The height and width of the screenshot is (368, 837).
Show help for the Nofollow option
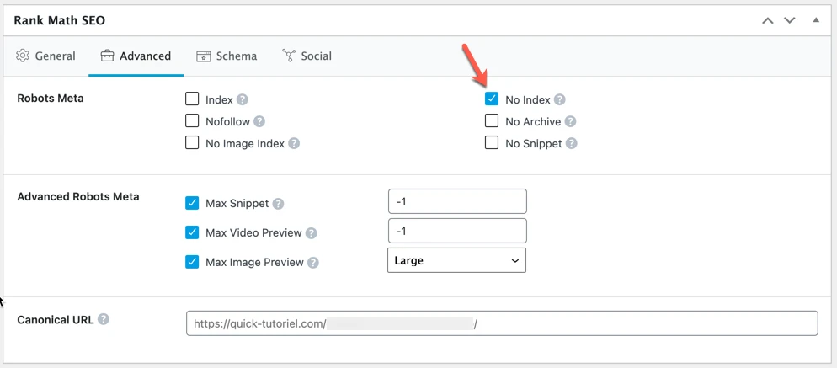click(x=259, y=122)
